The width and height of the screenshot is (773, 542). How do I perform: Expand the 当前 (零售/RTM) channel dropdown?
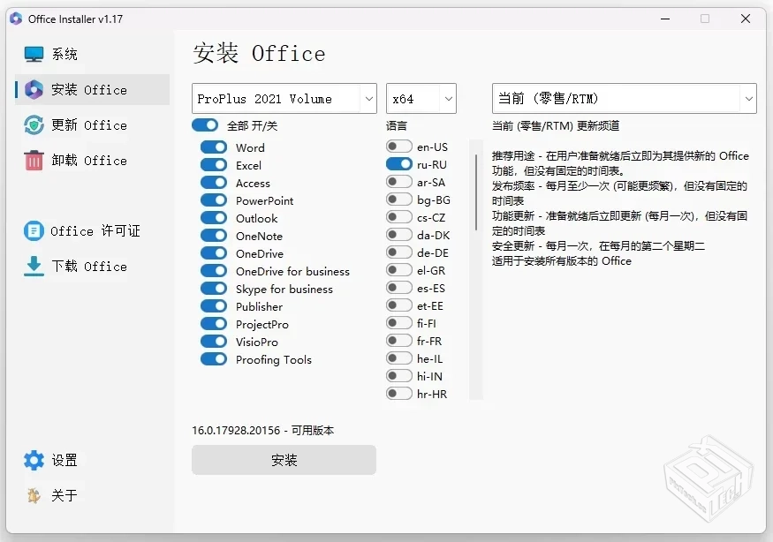click(624, 98)
